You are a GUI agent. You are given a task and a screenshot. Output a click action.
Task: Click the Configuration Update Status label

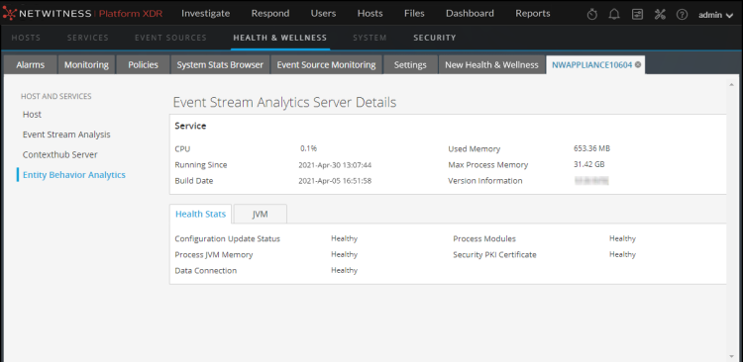coord(228,239)
